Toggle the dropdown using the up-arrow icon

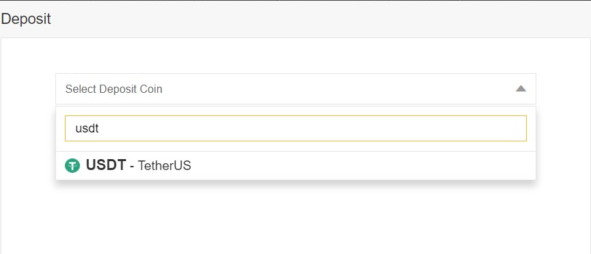coord(521,89)
